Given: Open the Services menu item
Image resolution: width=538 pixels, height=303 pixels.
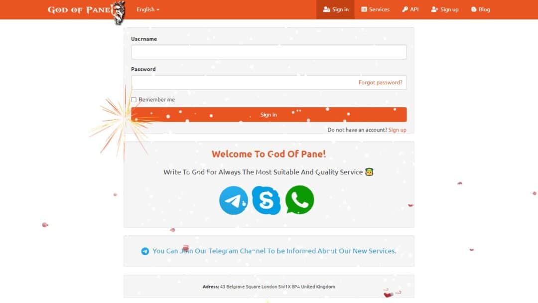Looking at the screenshot, I should 375,9.
